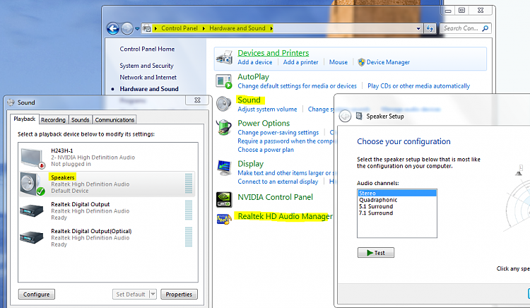This screenshot has width=530, height=308.
Task: Select Stereo in Audio channels list
Action: click(x=397, y=193)
